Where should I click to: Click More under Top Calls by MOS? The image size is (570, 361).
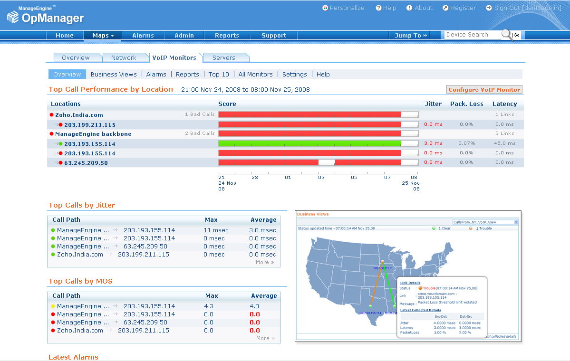pos(265,338)
